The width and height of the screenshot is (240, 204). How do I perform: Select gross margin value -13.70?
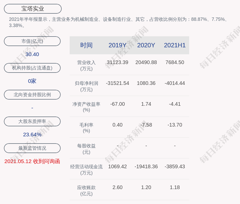tap(175, 125)
